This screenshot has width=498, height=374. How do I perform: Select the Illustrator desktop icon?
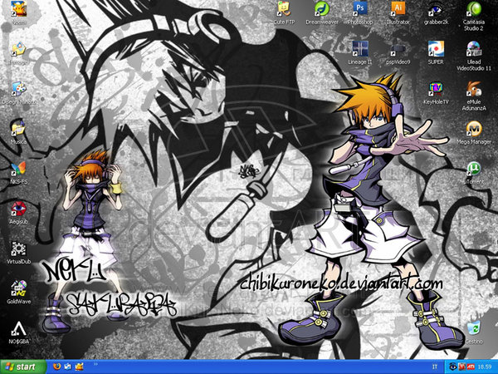pos(398,10)
